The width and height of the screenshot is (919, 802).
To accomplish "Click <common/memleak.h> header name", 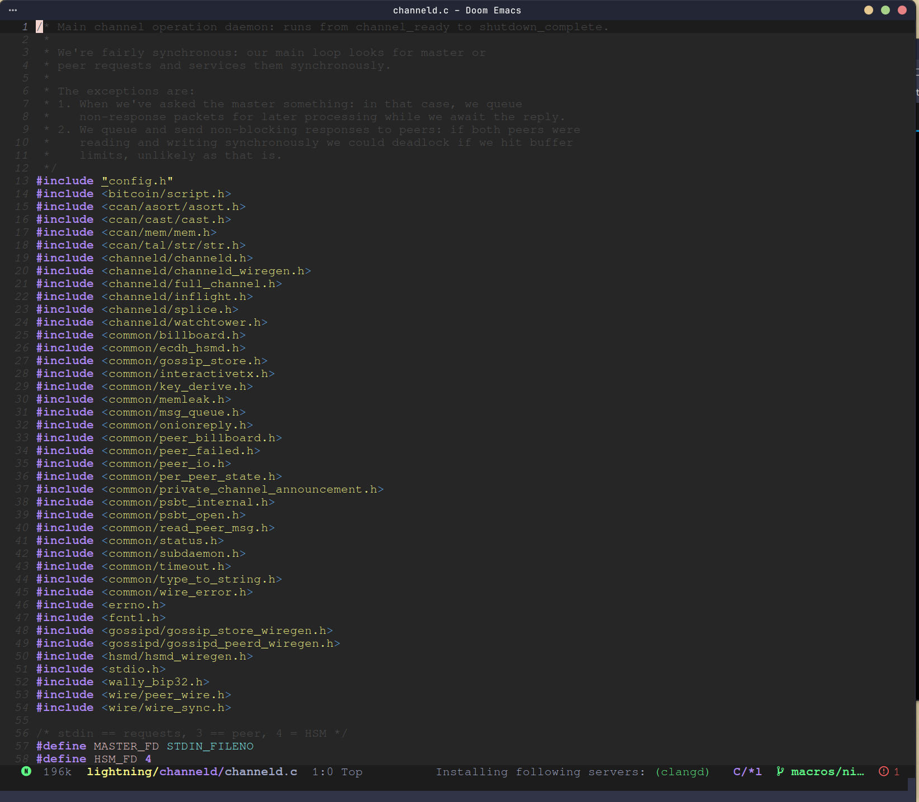I will coord(167,399).
